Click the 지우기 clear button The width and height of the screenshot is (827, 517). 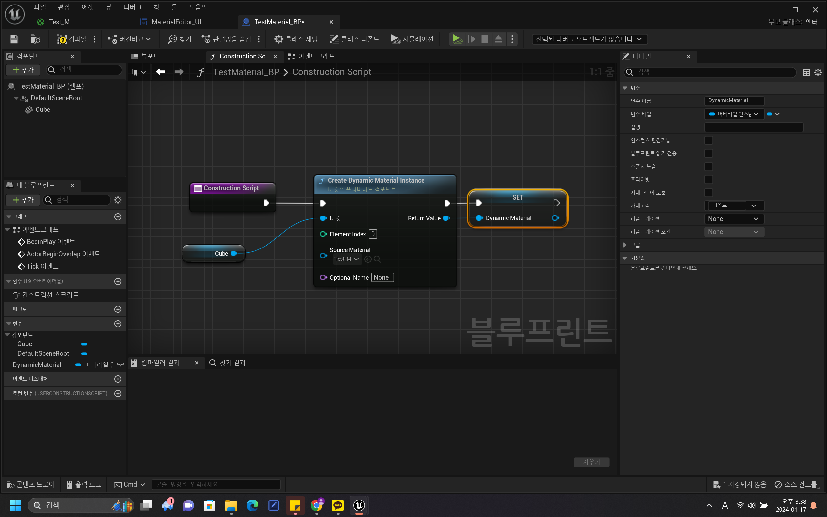[x=591, y=462]
